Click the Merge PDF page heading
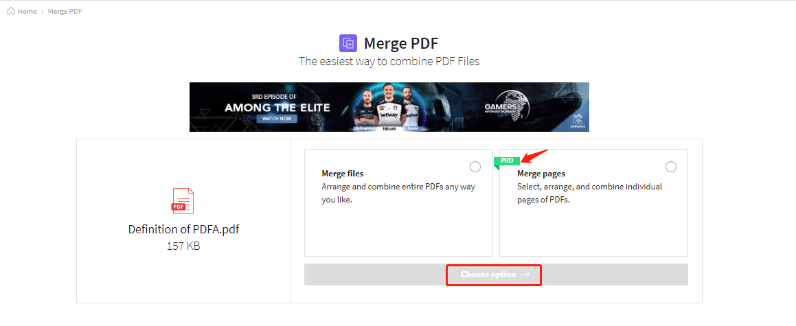 coord(400,44)
